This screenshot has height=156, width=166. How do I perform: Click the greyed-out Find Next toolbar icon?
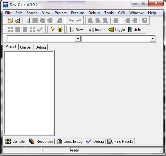click(x=106, y=21)
